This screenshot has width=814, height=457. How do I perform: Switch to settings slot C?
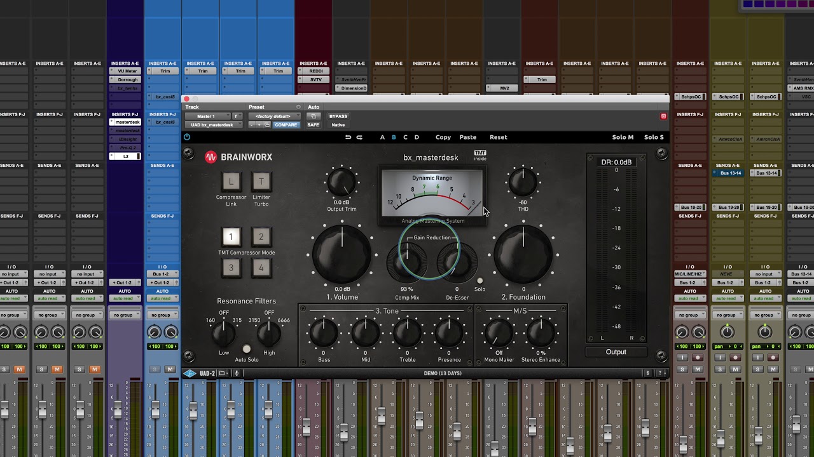[x=405, y=137]
